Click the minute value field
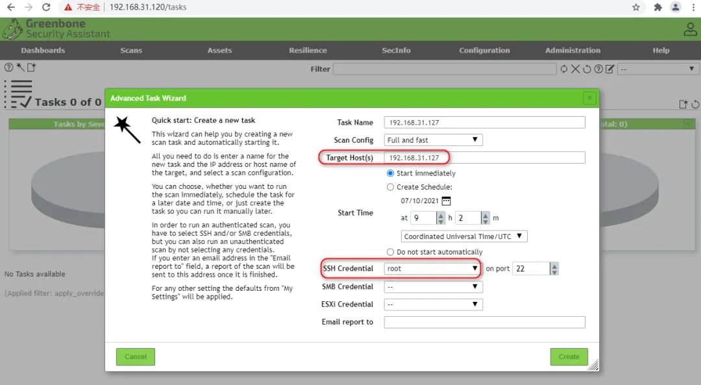This screenshot has width=701, height=385. point(468,217)
